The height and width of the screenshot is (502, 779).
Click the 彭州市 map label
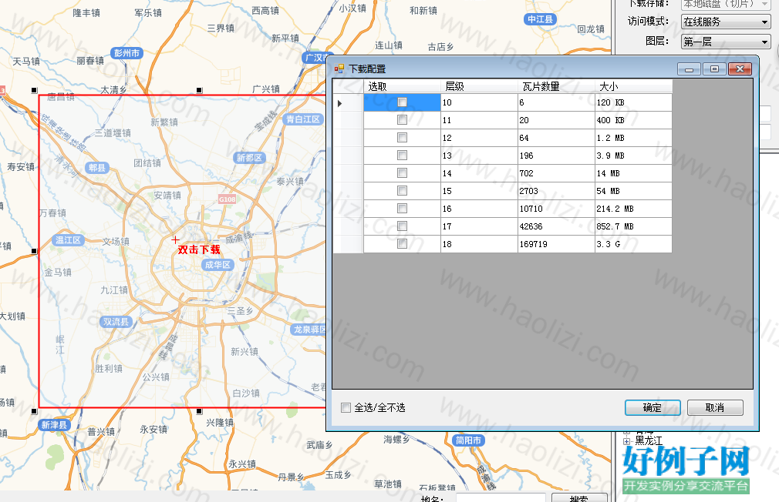pyautogui.click(x=126, y=53)
